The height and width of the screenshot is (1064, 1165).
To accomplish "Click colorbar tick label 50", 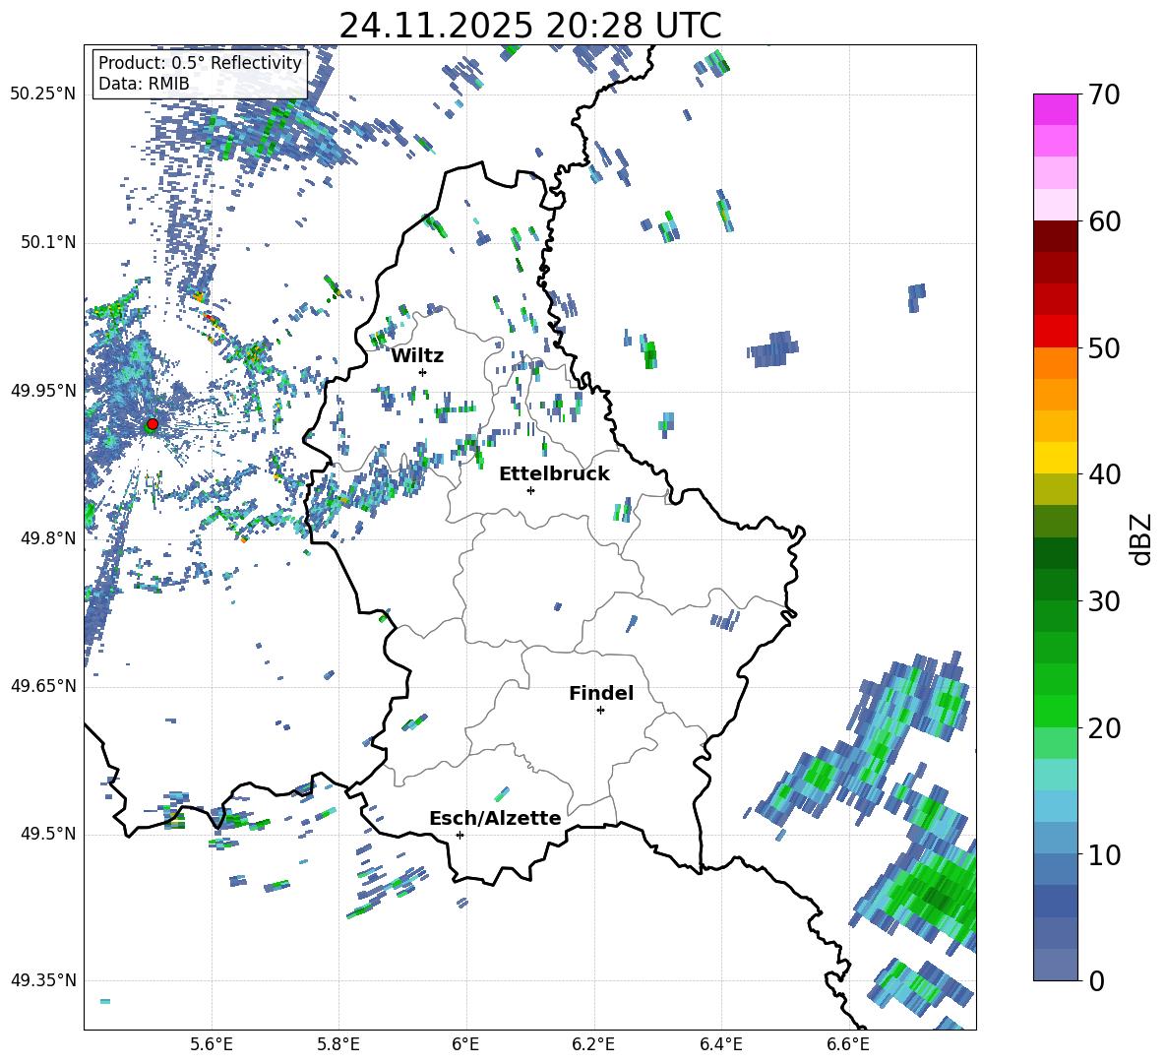I will point(1104,348).
